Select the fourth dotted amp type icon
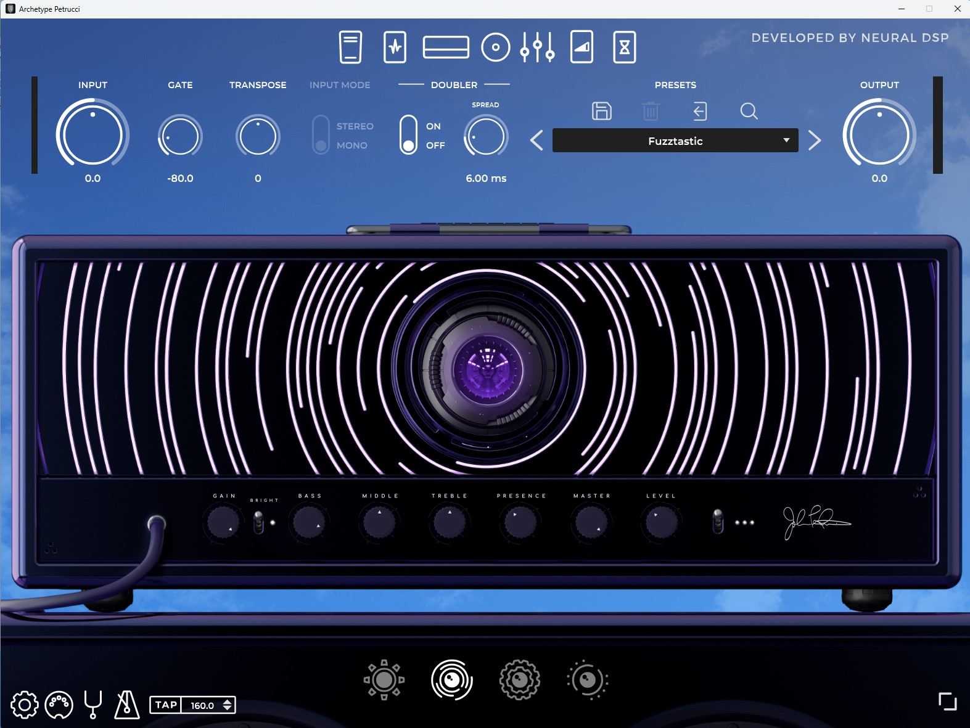The height and width of the screenshot is (728, 970). tap(588, 680)
